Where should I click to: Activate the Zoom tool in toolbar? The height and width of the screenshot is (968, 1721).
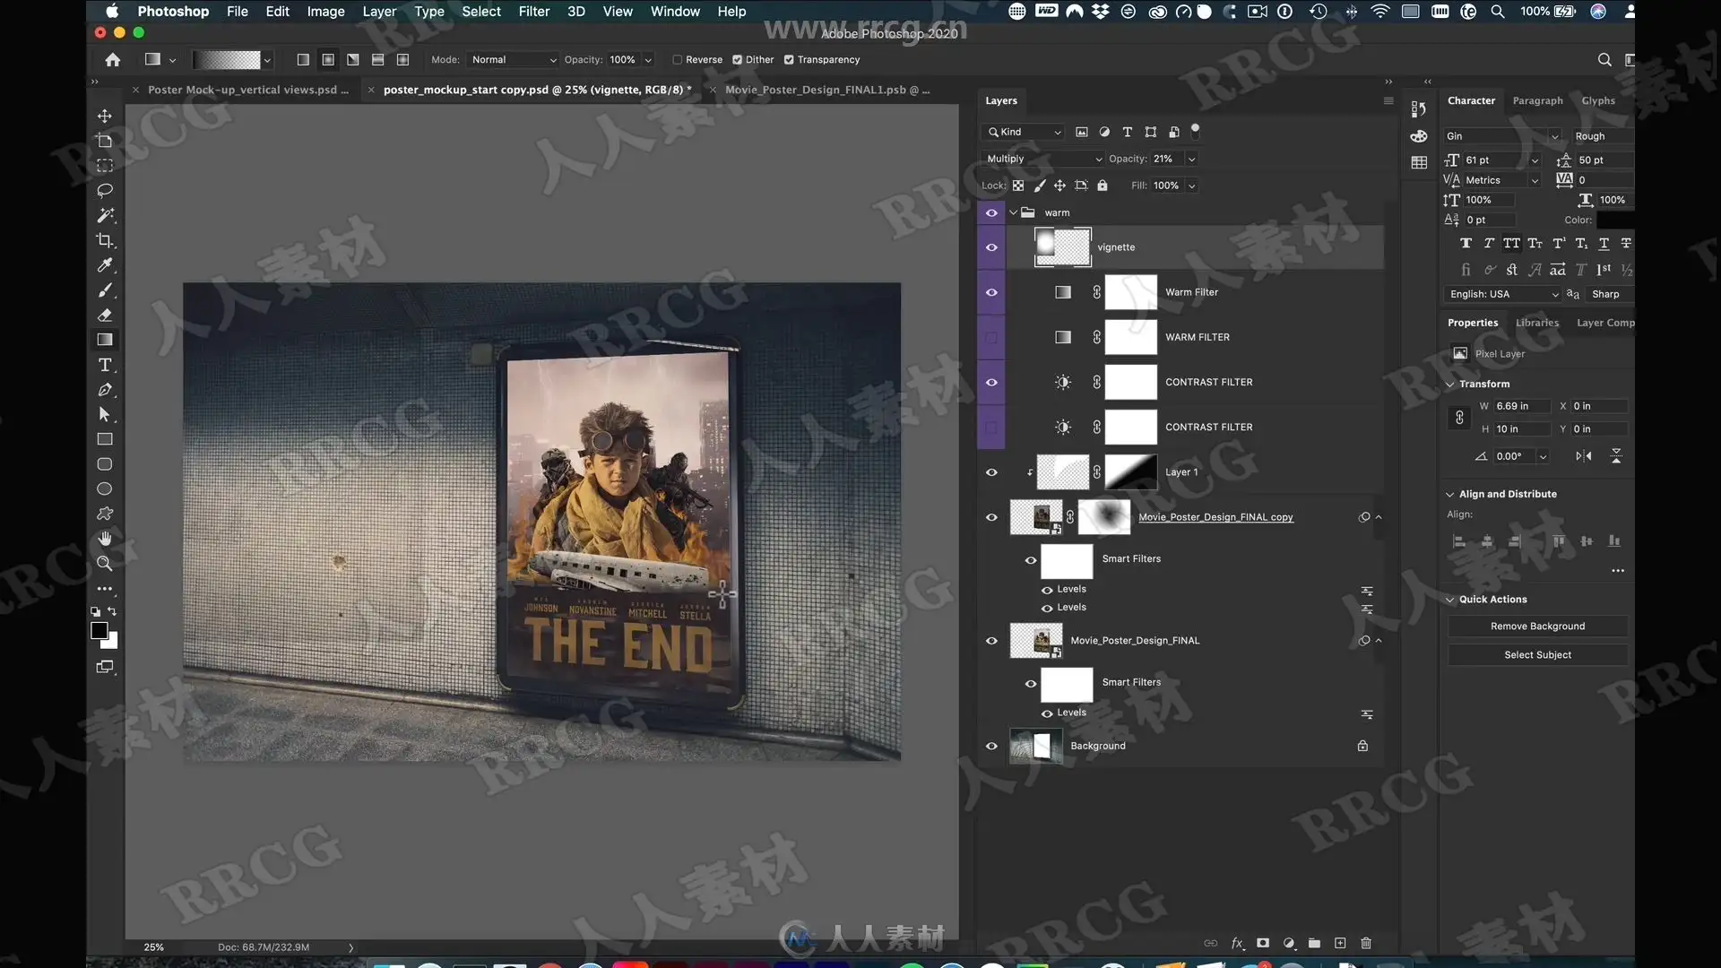[x=105, y=564]
